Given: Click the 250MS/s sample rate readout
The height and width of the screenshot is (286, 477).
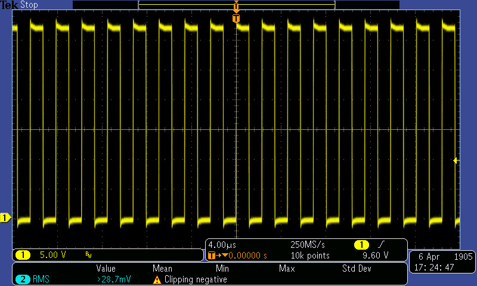Looking at the screenshot, I should [308, 245].
